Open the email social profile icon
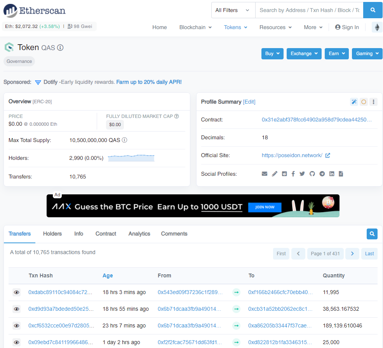This screenshot has width=383, height=348. [x=265, y=174]
